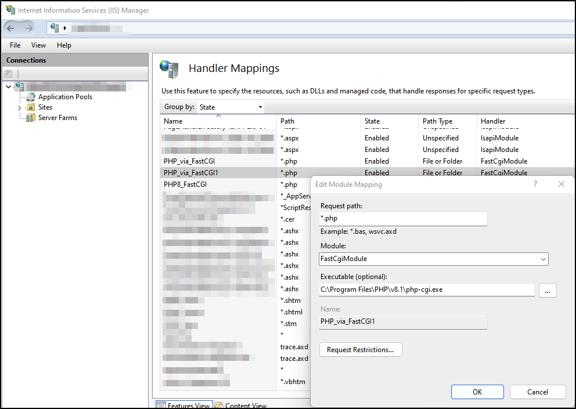
Task: Expand the Sites node
Action: [20, 107]
